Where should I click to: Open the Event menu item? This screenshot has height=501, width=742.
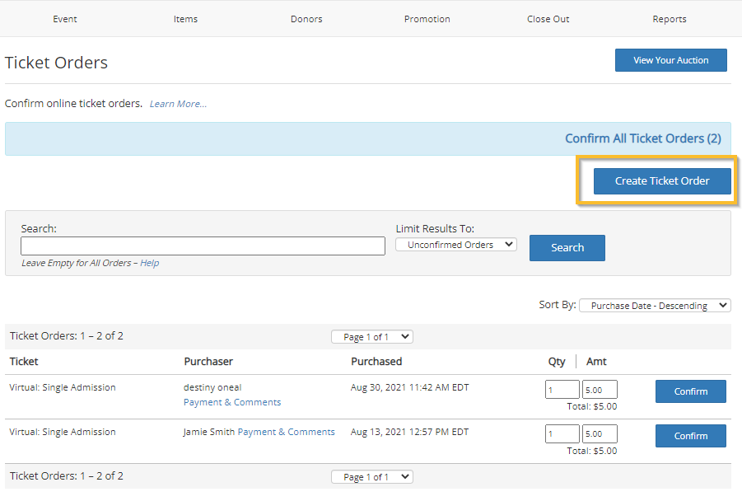tap(64, 18)
